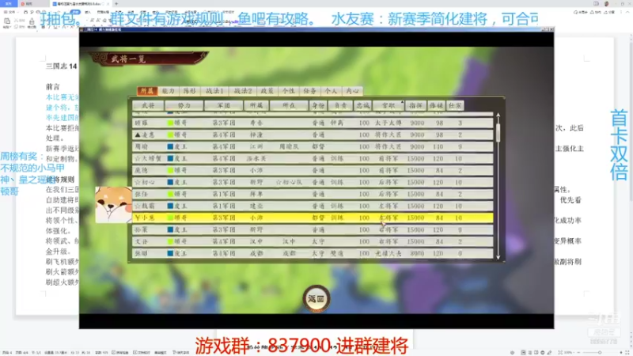Click the officer list scroll-up arrow
The height and width of the screenshot is (356, 633).
(x=498, y=116)
